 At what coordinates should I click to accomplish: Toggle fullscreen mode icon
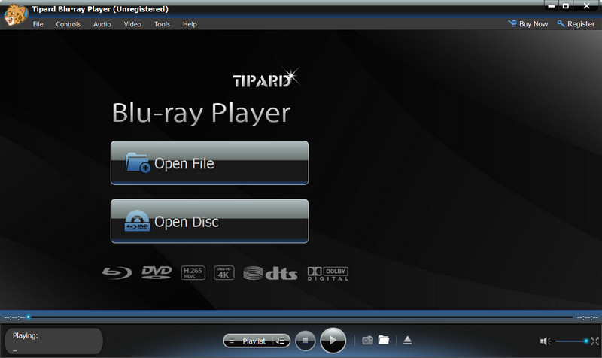coord(594,341)
